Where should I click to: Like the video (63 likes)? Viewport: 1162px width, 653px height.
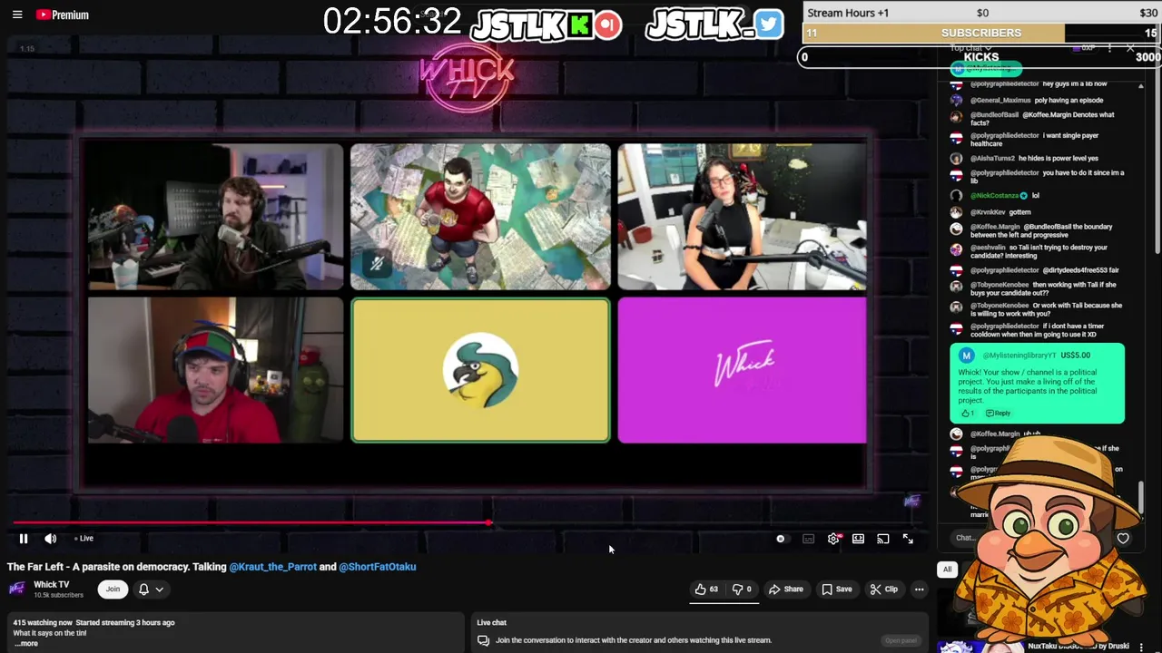click(707, 590)
